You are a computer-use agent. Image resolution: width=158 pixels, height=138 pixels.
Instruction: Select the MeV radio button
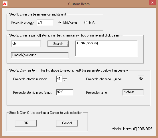(x=86, y=22)
